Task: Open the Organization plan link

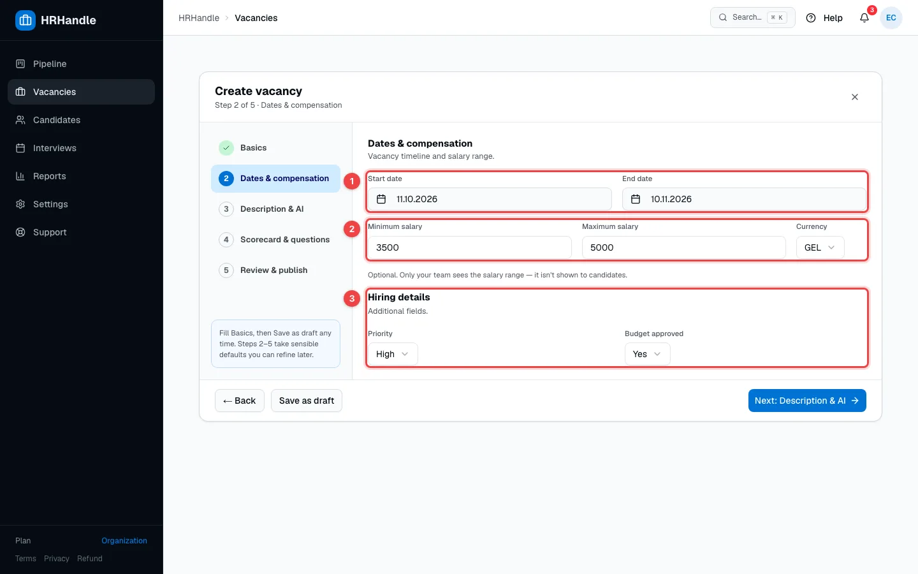Action: pos(124,541)
